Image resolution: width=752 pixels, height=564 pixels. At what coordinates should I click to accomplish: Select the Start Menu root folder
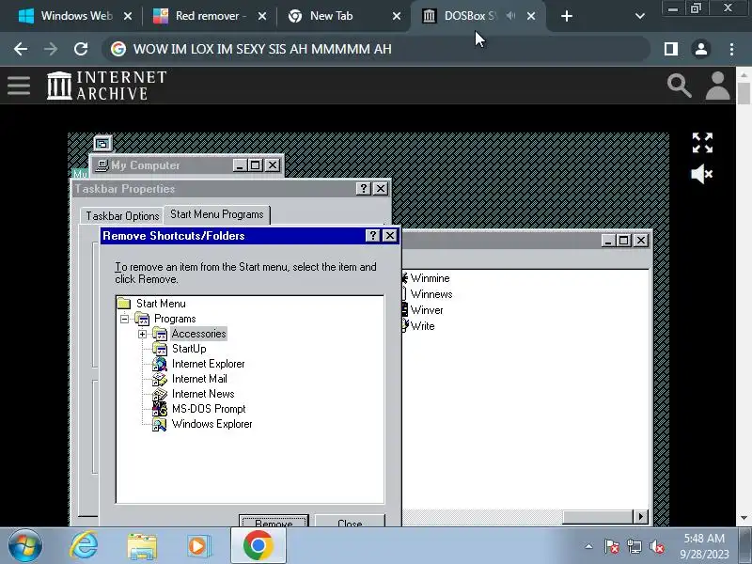click(161, 304)
